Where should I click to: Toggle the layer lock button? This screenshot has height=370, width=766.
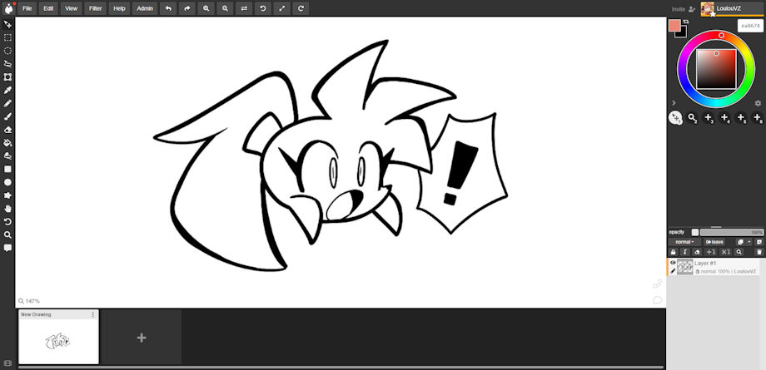(673, 252)
